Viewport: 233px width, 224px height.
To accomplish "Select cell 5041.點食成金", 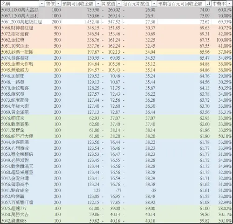I will pyautogui.click(x=23, y=190).
